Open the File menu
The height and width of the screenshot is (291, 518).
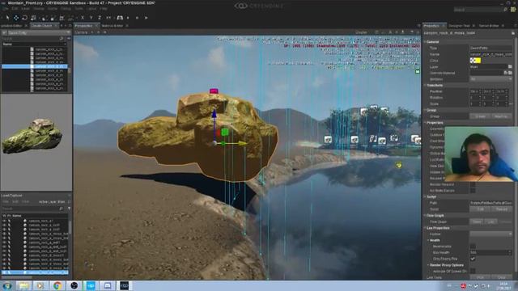pyautogui.click(x=6, y=9)
